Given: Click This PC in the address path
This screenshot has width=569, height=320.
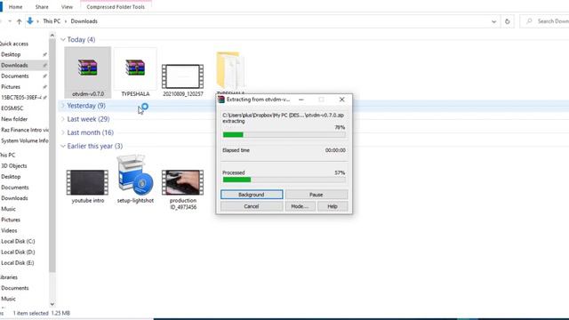Looking at the screenshot, I should coord(52,21).
